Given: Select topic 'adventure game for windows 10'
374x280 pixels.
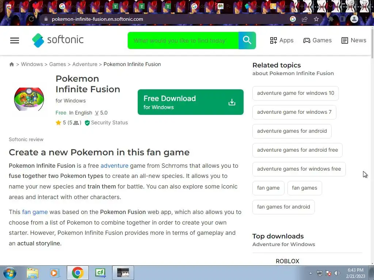Looking at the screenshot, I should coord(295,93).
